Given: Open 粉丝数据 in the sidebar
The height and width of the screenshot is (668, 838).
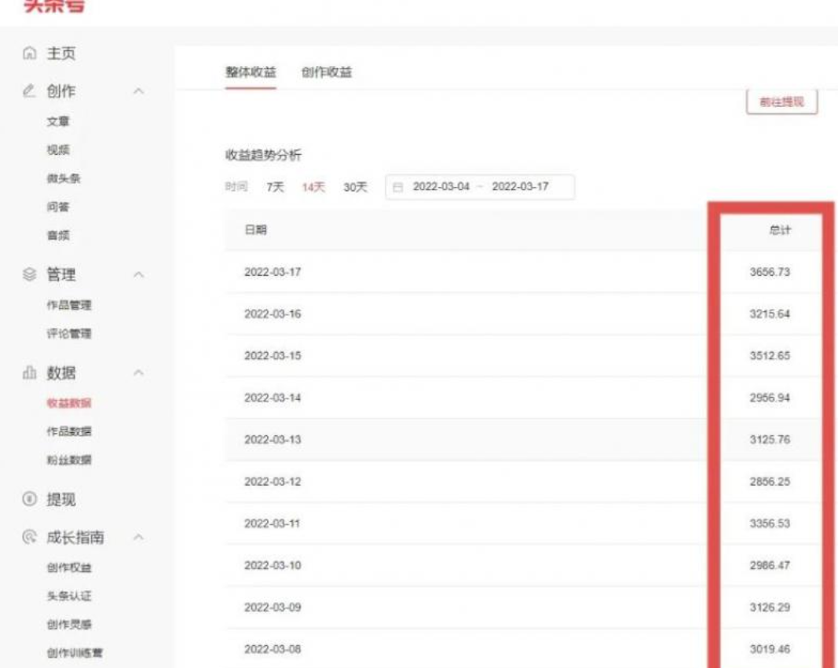Looking at the screenshot, I should point(69,460).
